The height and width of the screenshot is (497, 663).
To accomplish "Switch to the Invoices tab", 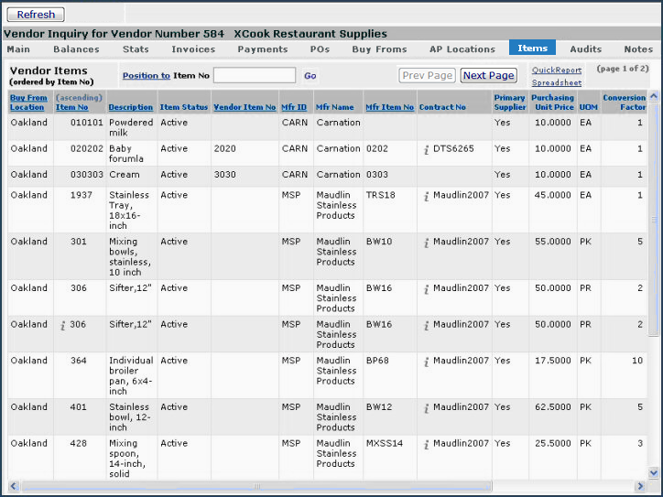I will pos(193,49).
